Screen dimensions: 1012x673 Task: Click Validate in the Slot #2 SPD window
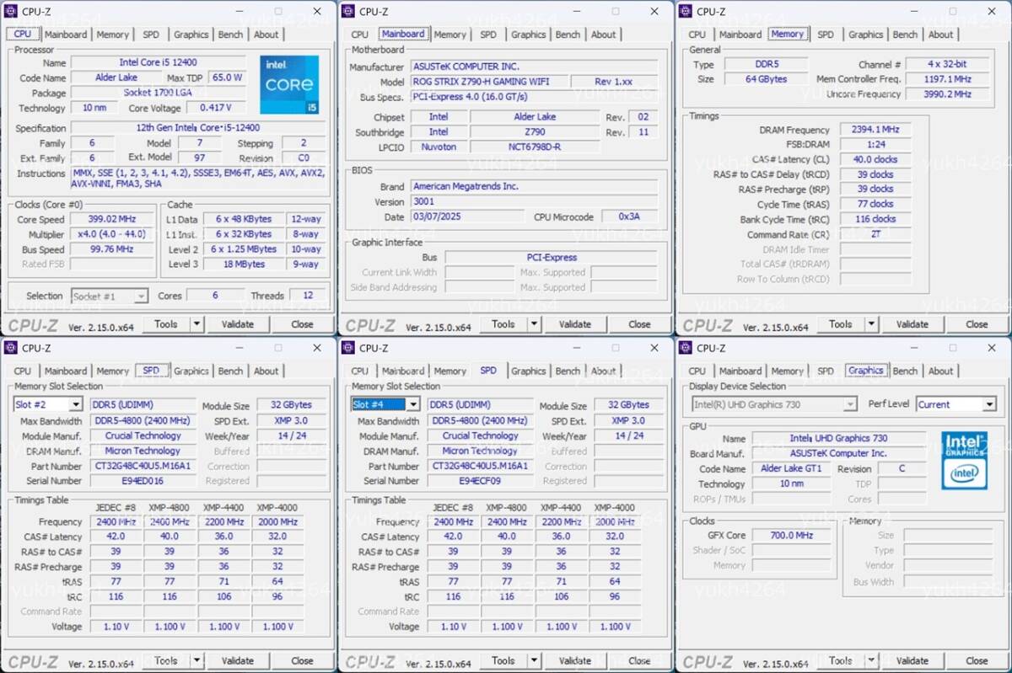coord(238,661)
